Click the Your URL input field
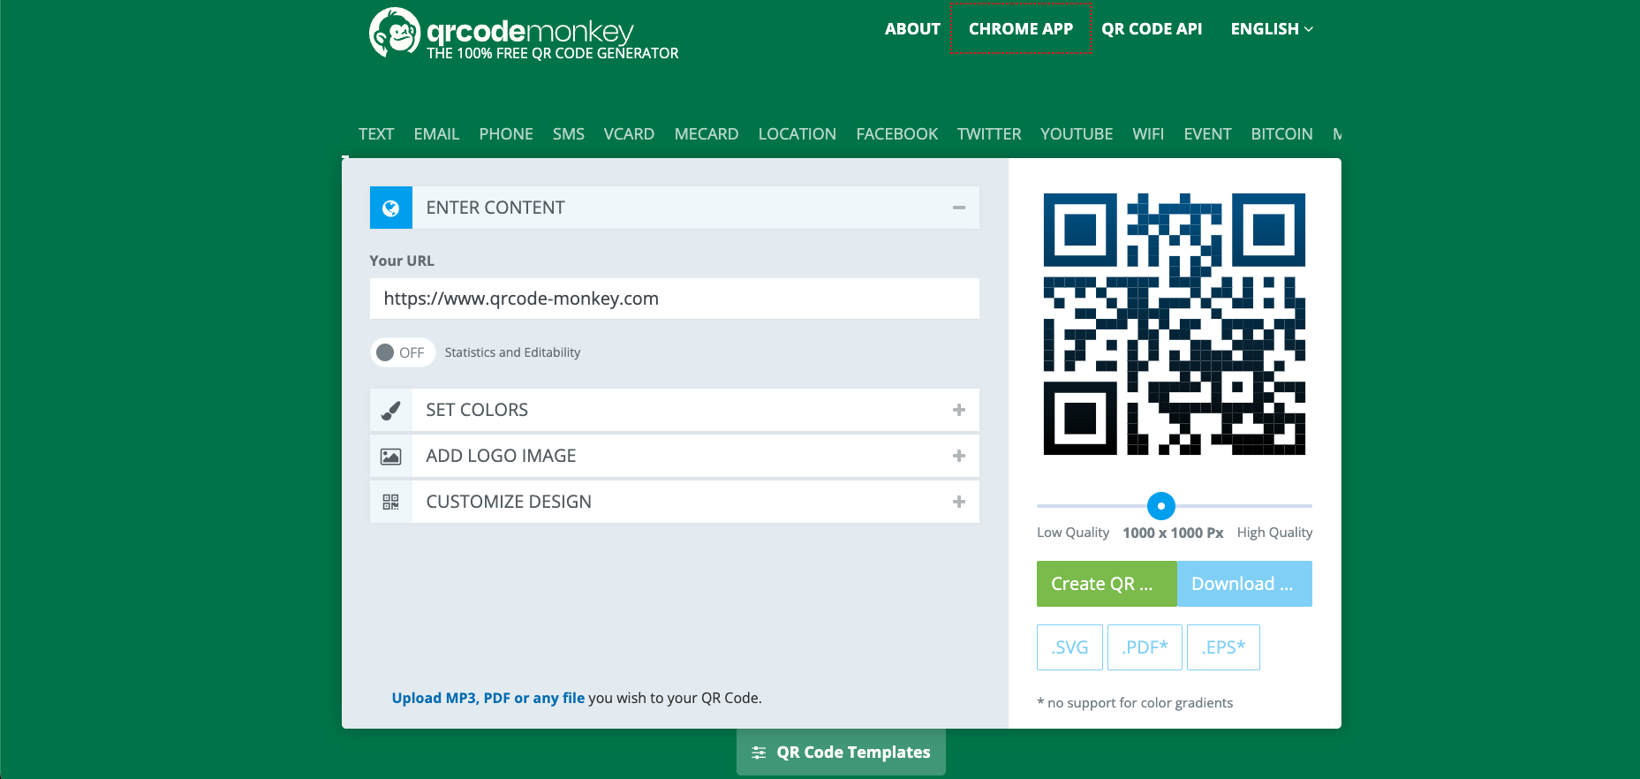The height and width of the screenshot is (779, 1640). click(675, 299)
